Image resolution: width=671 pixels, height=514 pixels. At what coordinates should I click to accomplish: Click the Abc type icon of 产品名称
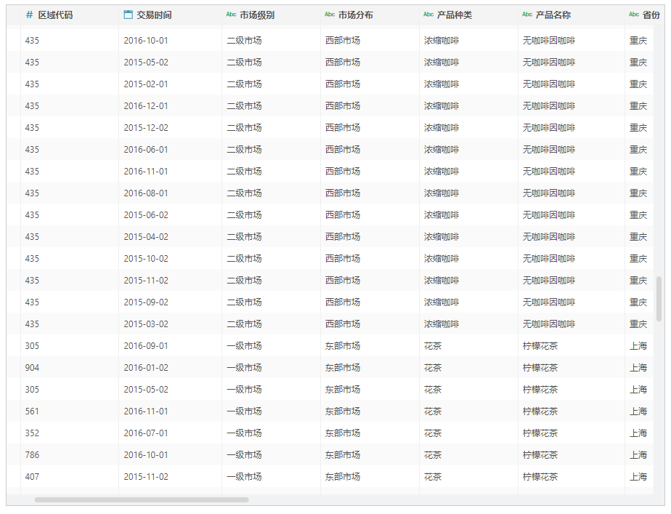[527, 15]
